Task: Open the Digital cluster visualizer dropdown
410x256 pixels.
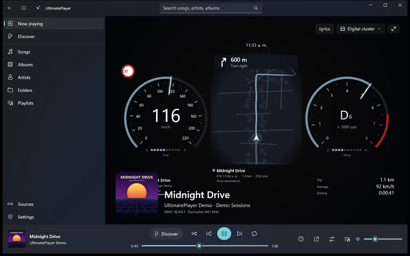Action: 361,29
